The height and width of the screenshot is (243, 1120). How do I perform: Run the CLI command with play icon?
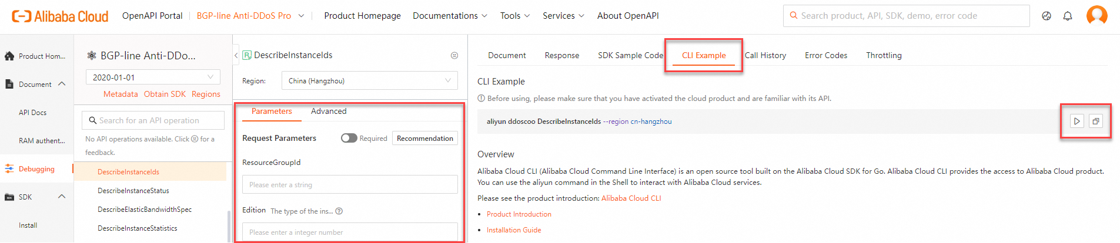pyautogui.click(x=1076, y=122)
